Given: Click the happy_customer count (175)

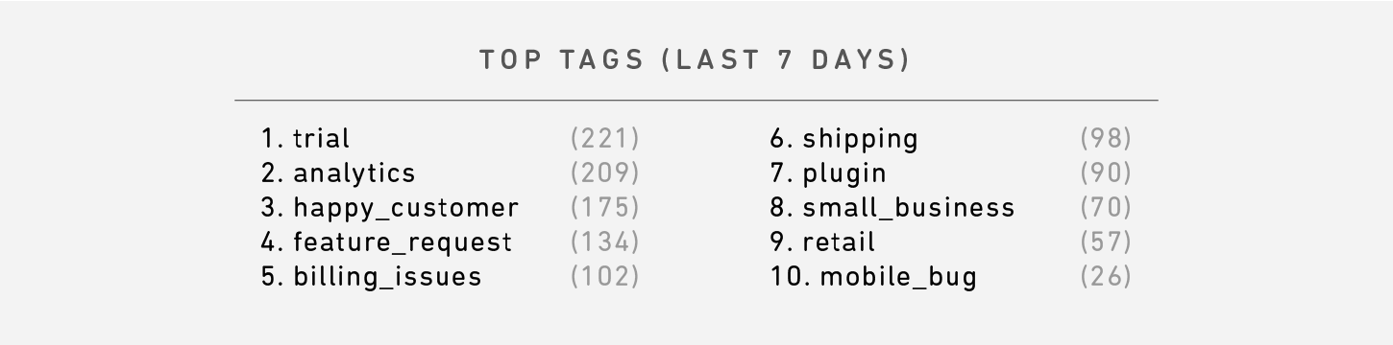Looking at the screenshot, I should pyautogui.click(x=605, y=208).
